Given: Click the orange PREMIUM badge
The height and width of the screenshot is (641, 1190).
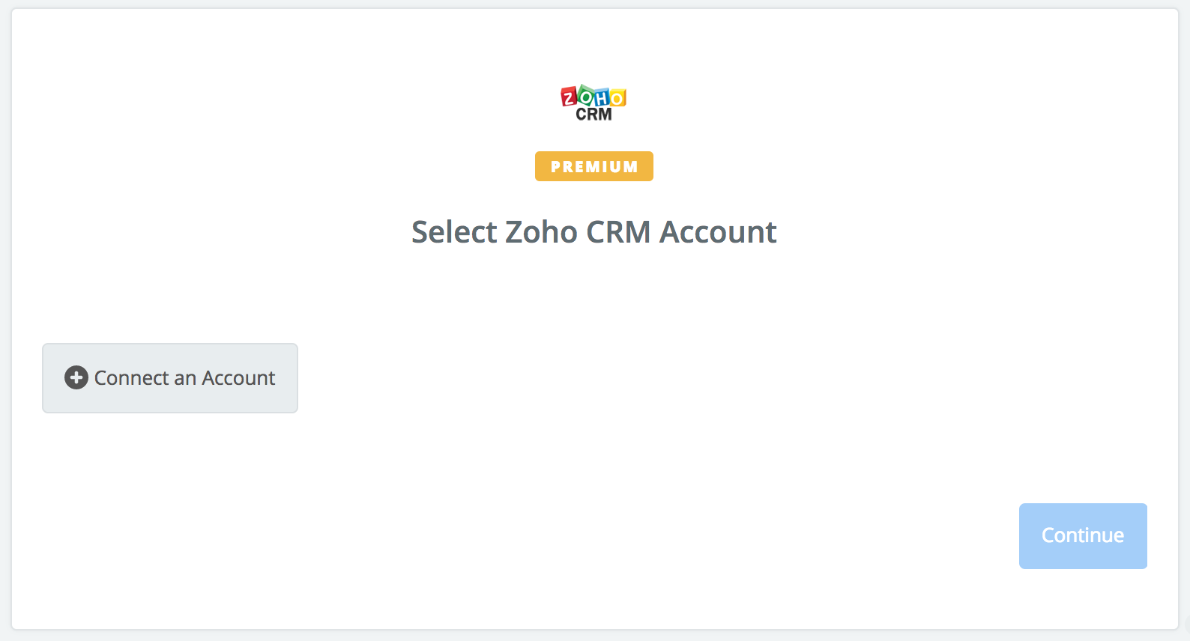Looking at the screenshot, I should [594, 166].
